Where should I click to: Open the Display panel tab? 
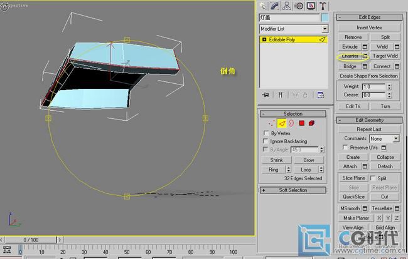311,6
